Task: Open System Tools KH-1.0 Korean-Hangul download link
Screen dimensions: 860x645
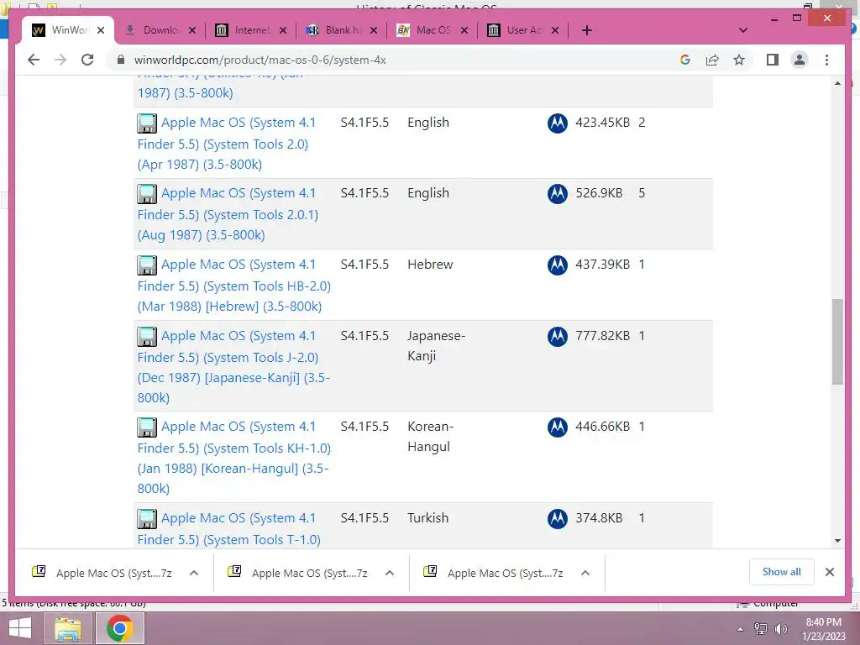Action: (x=234, y=458)
